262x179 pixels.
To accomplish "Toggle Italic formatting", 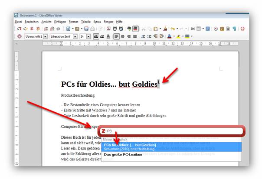I will (x=102, y=36).
